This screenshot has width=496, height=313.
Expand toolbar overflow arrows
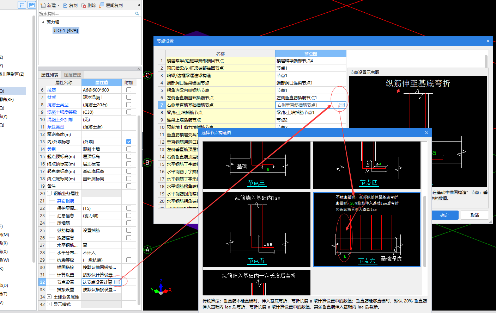(x=139, y=5)
